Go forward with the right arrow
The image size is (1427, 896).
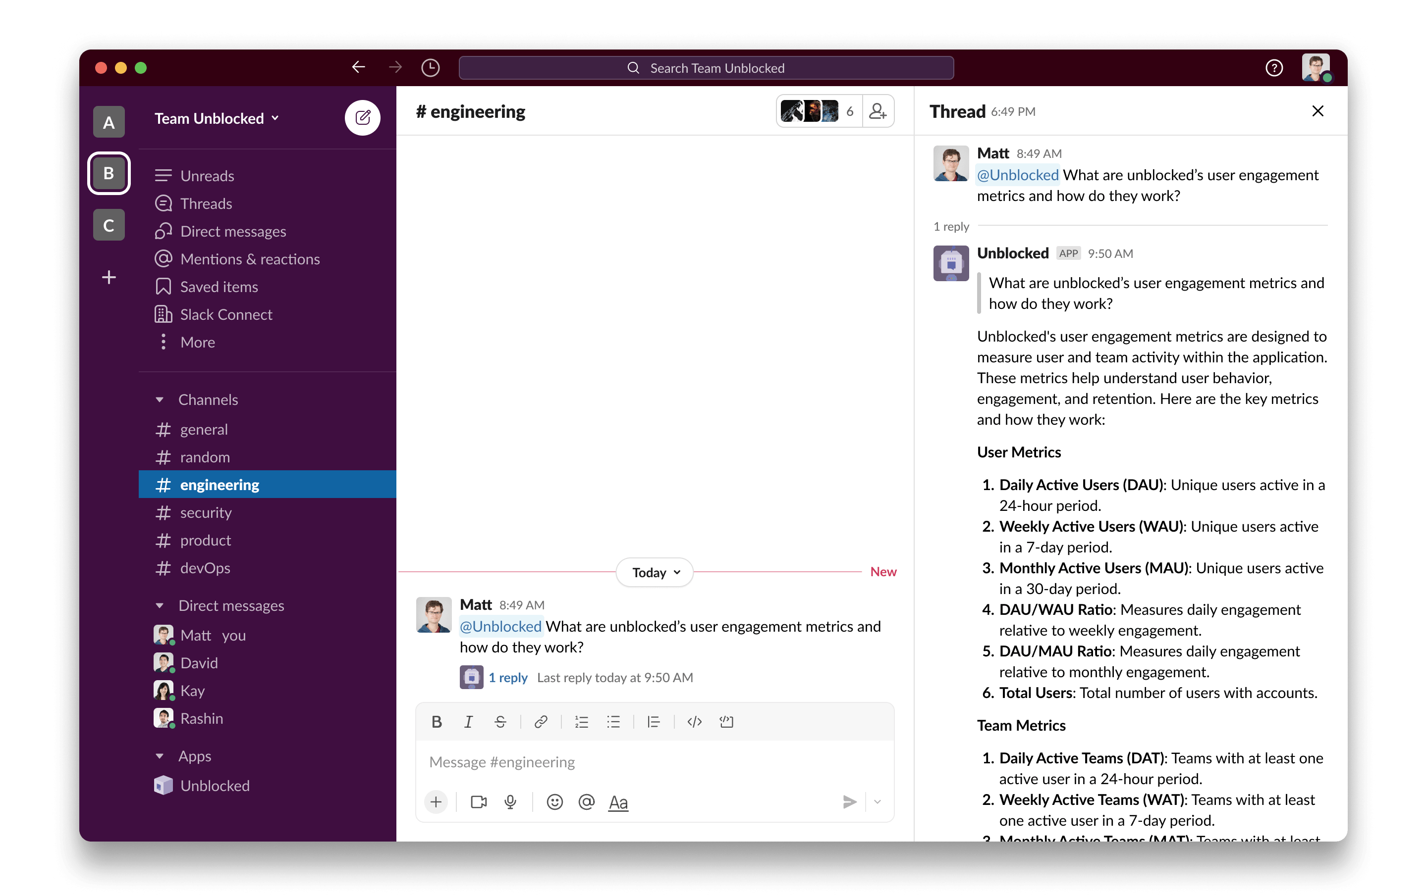click(x=395, y=67)
